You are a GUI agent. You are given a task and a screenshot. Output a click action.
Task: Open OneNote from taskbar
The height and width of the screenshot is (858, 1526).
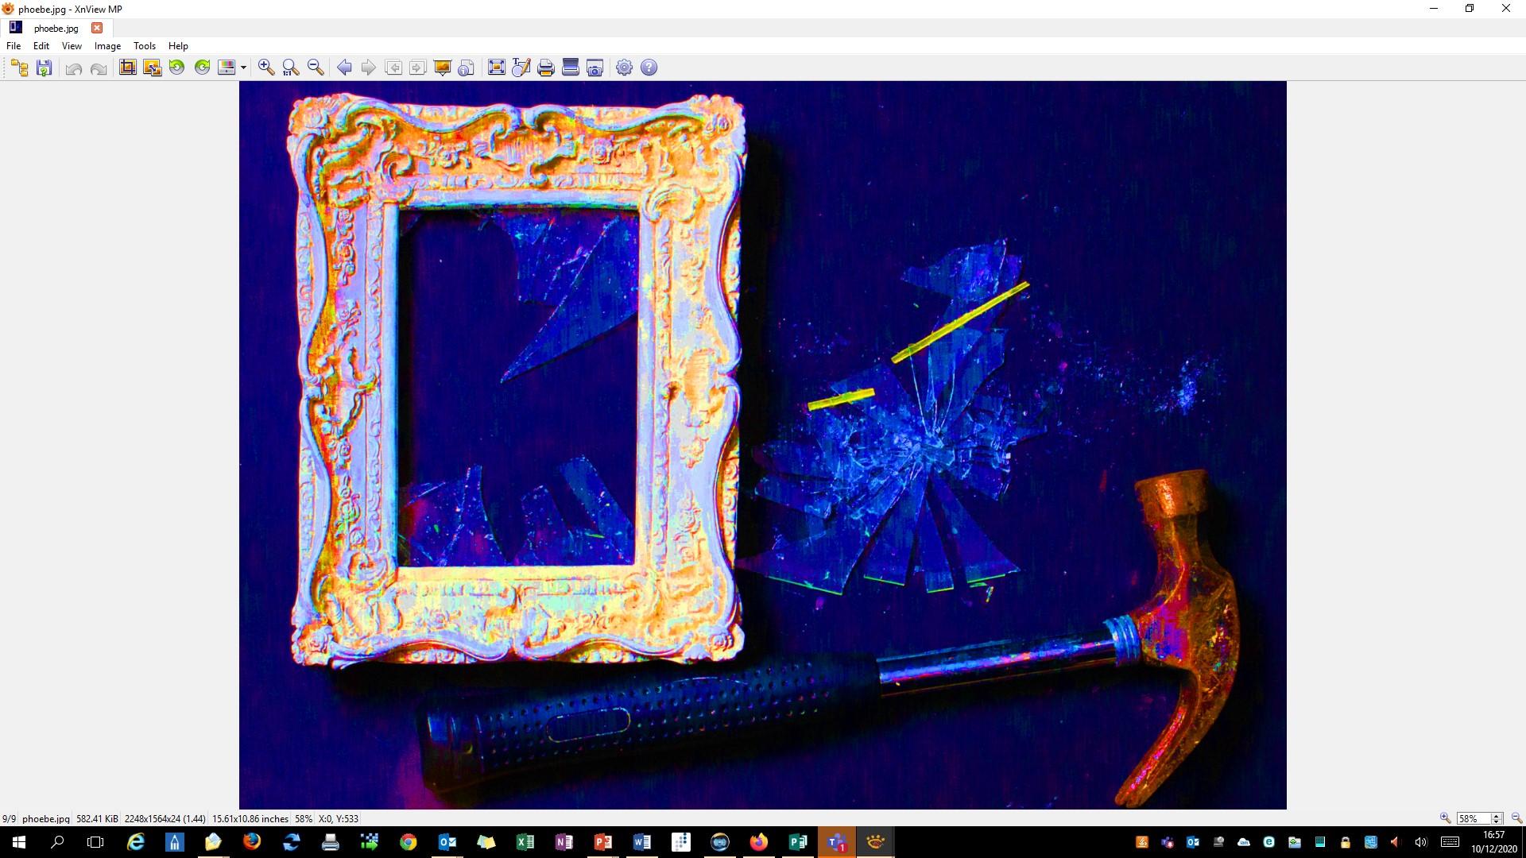click(564, 842)
